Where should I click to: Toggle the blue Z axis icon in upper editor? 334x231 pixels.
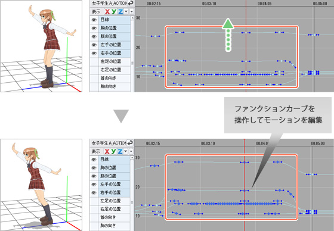pos(120,11)
